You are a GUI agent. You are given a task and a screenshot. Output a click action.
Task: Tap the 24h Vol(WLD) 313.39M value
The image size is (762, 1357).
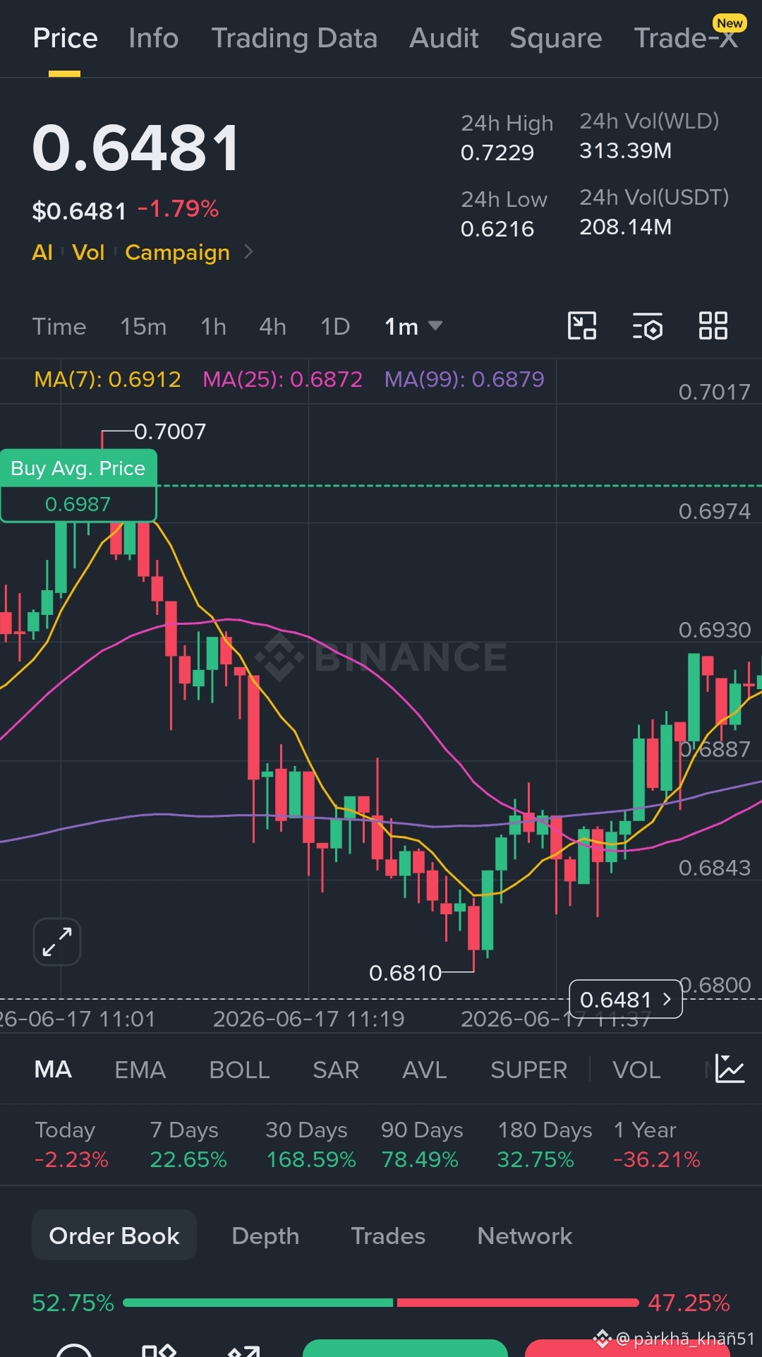point(625,150)
